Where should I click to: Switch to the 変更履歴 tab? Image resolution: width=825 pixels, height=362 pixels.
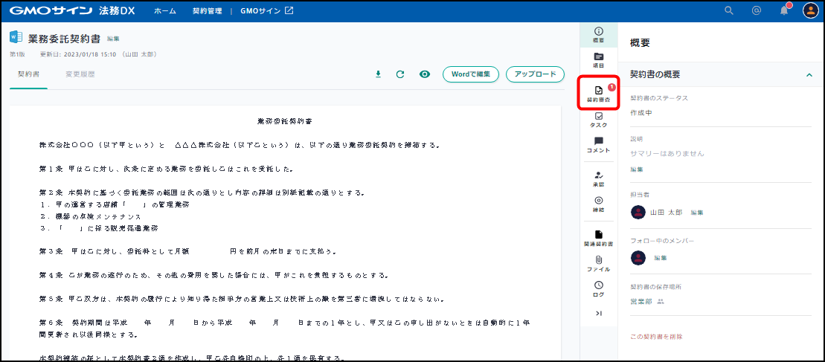pos(80,74)
